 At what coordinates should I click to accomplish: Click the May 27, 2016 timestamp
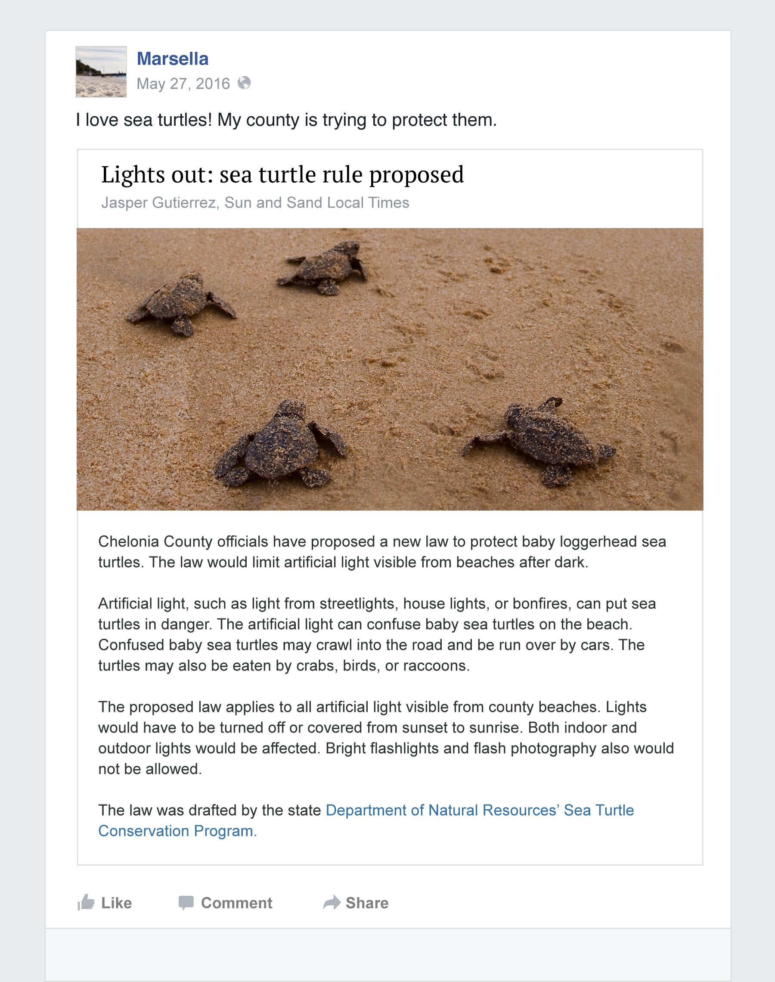[183, 84]
